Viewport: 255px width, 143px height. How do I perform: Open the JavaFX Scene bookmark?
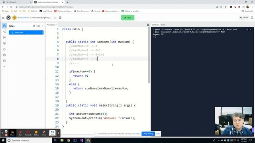[x=46, y=11]
